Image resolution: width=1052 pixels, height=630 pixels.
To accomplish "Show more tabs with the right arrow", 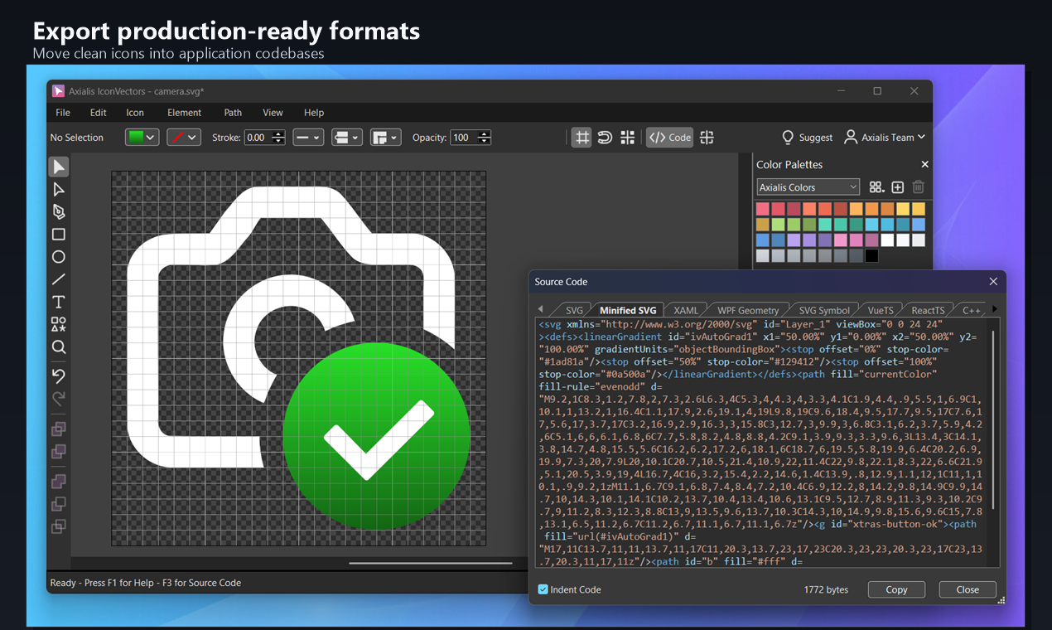I will point(994,309).
